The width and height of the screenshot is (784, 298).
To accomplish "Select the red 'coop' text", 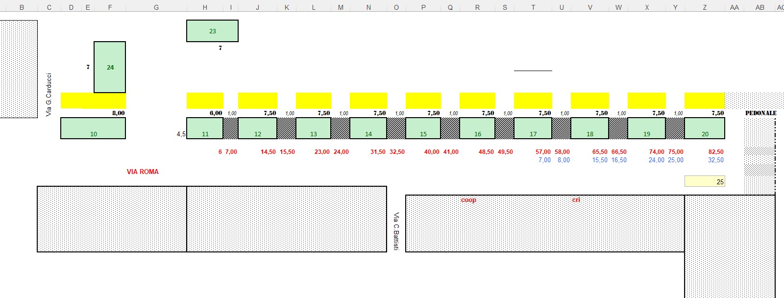I will coord(468,200).
